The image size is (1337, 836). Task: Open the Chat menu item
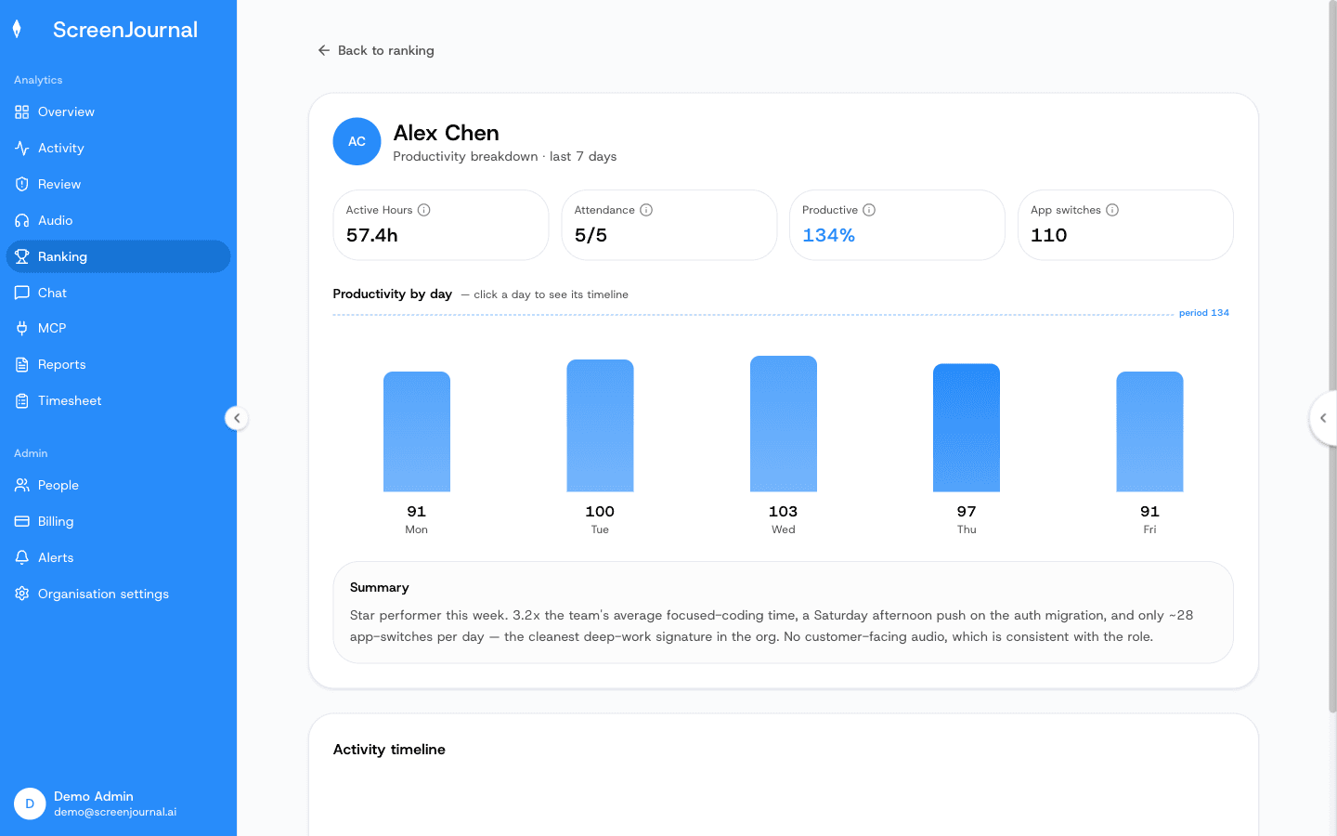click(118, 294)
